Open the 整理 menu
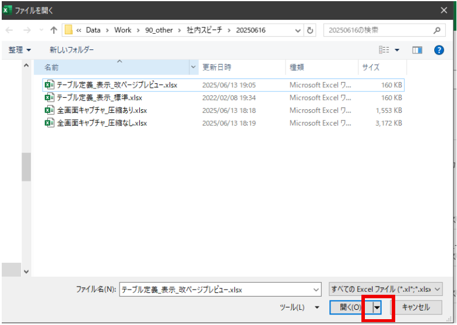This screenshot has width=457, height=325. 20,50
